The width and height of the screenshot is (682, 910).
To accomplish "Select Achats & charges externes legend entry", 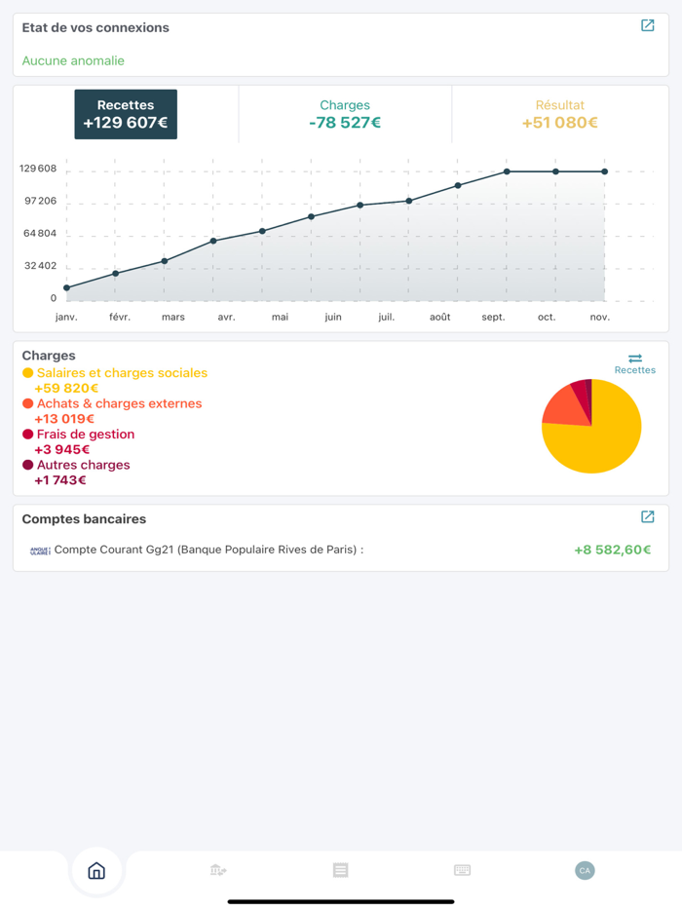I will (x=112, y=411).
